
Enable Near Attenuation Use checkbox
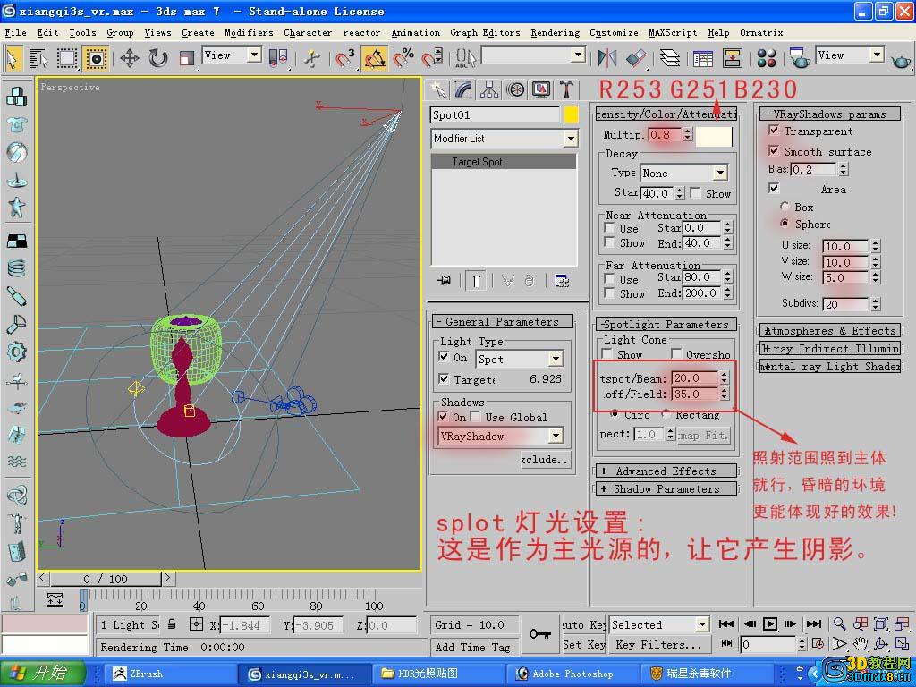click(x=609, y=227)
